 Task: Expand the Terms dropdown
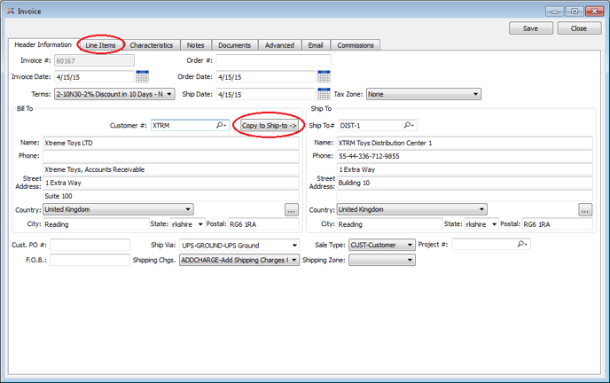[x=169, y=94]
